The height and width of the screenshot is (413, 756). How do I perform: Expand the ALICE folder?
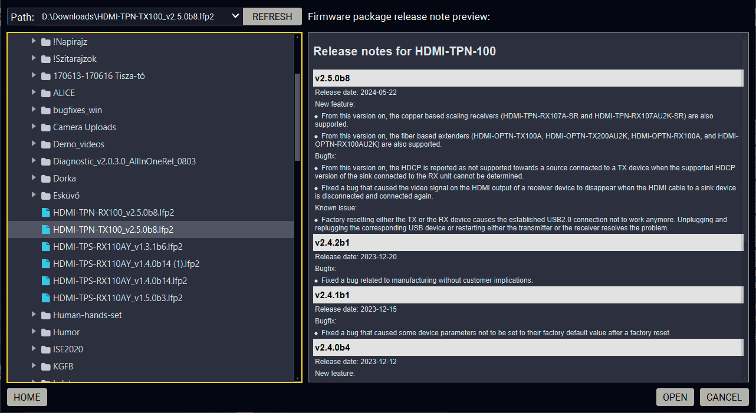(x=34, y=93)
